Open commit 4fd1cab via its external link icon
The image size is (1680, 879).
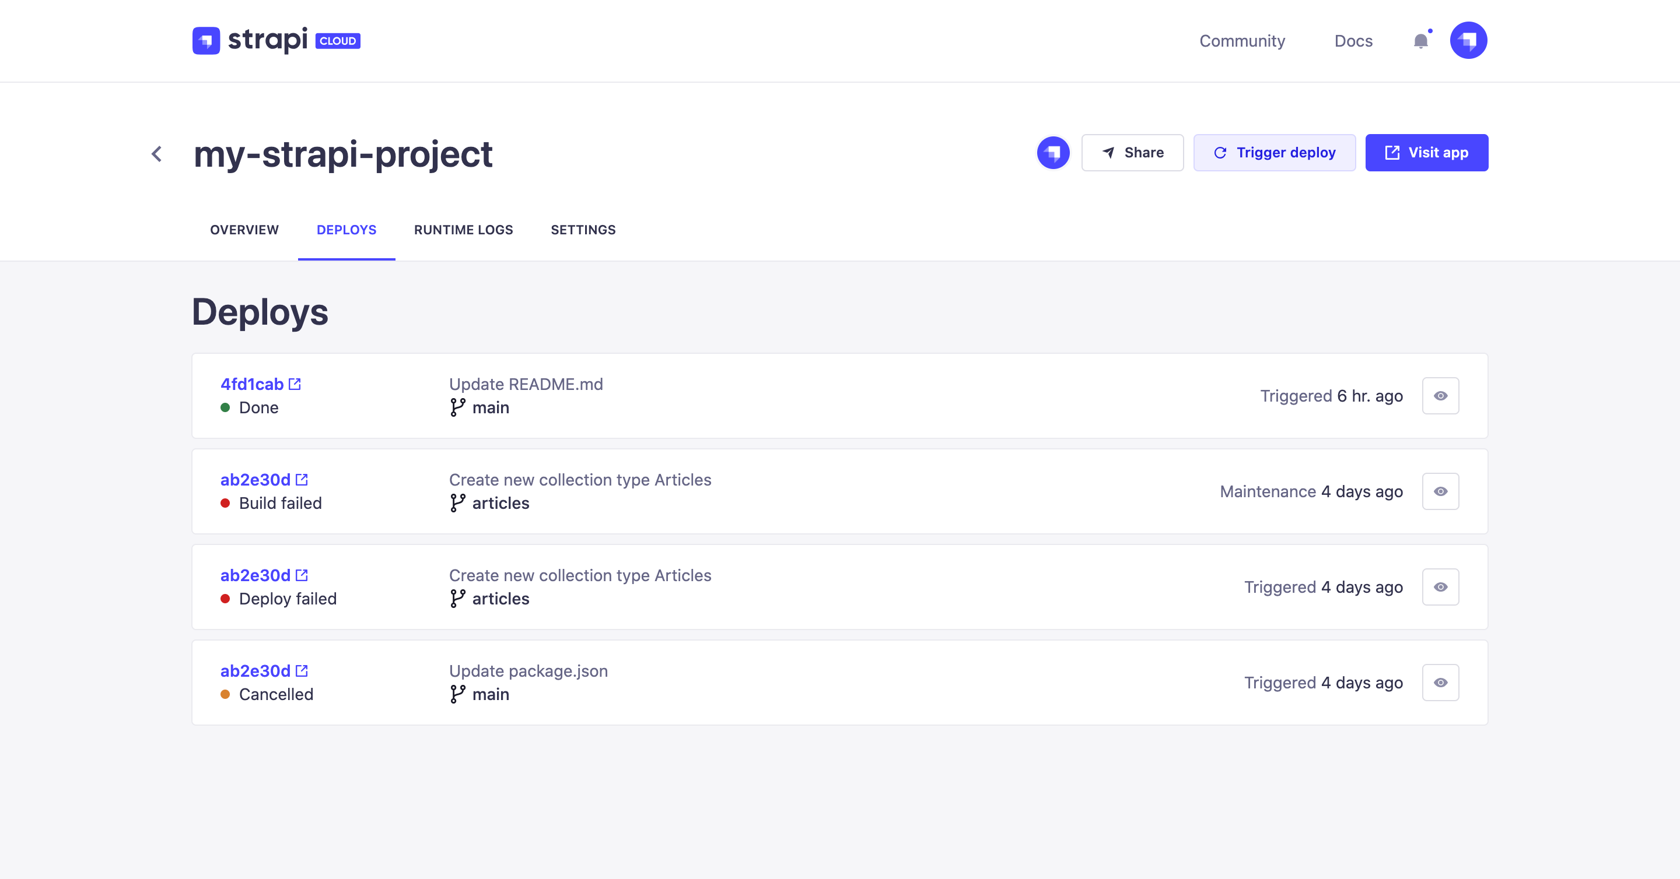(x=295, y=384)
